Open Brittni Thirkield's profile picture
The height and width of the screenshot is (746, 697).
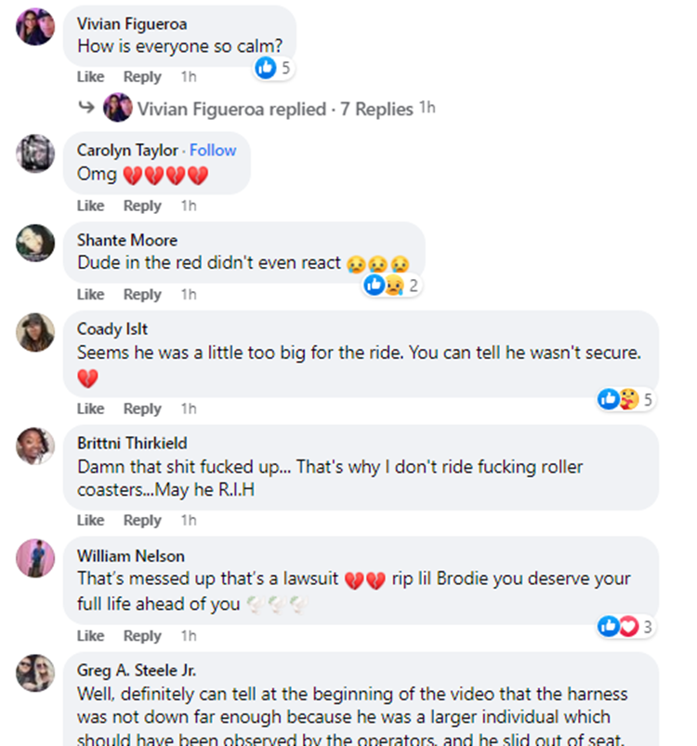click(x=35, y=446)
